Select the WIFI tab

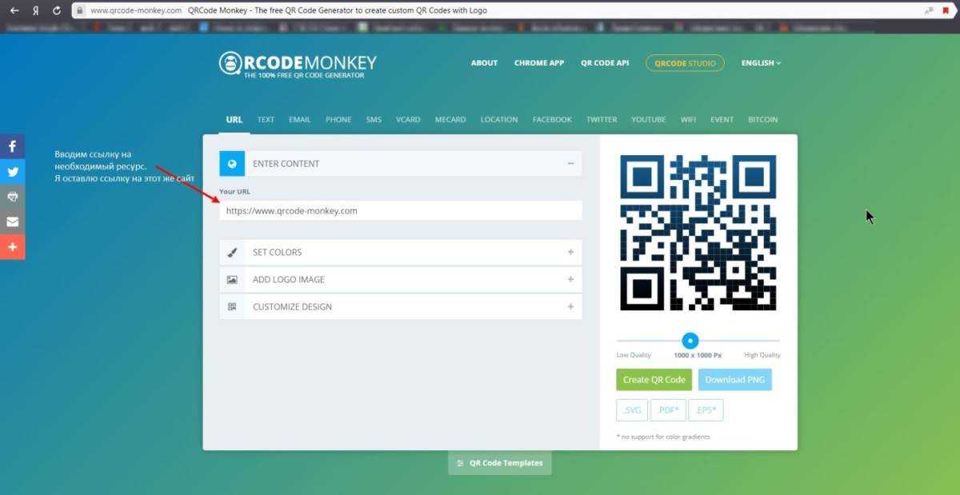pos(688,119)
